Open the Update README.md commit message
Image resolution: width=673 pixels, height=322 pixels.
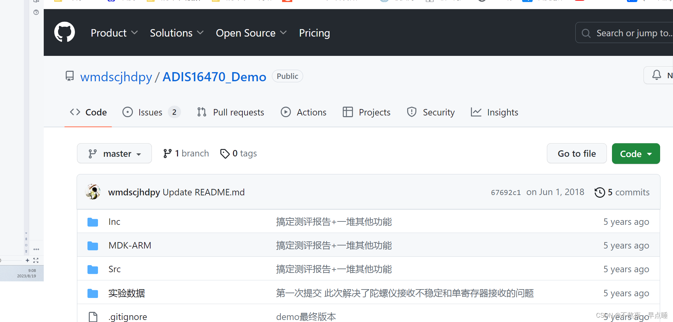click(x=203, y=192)
